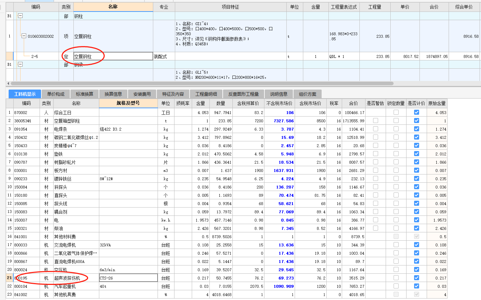The image size is (481, 300).
Task: Select the 镀锌铁丝 row specification 8#~12#
Action: click(x=128, y=178)
